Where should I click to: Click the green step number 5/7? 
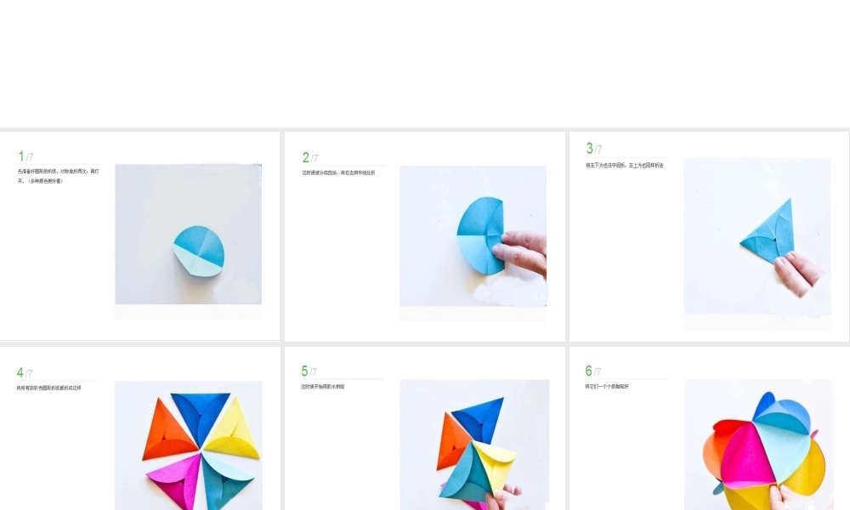click(309, 371)
